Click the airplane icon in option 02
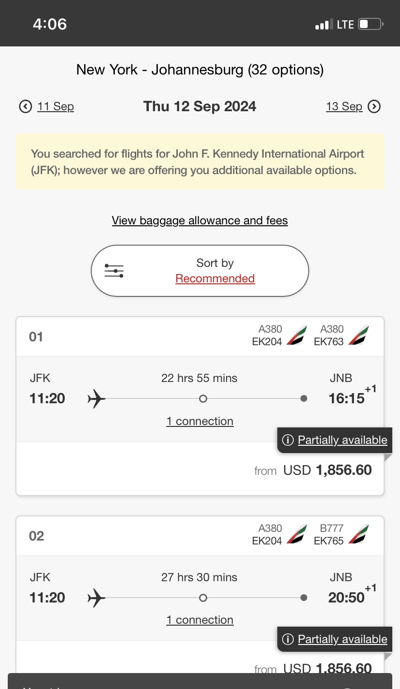400x689 pixels. click(x=97, y=598)
